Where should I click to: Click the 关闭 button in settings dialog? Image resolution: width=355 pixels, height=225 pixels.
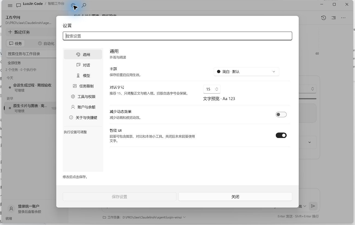coord(235,197)
